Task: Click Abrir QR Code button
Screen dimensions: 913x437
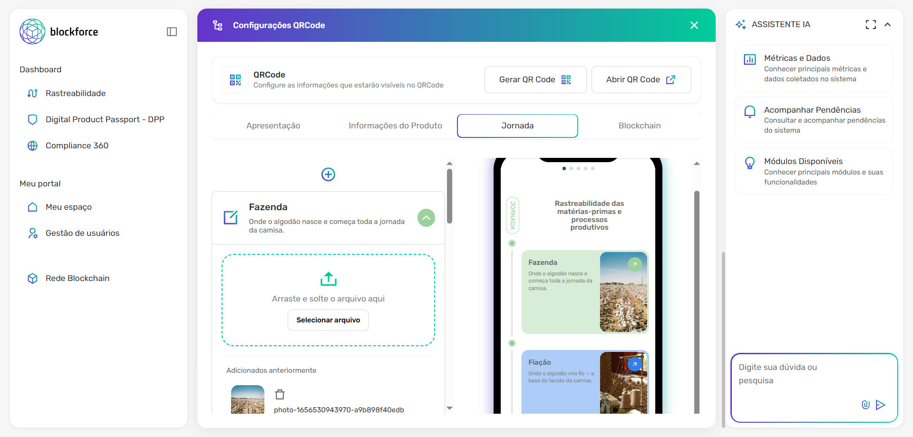Action: [x=641, y=79]
